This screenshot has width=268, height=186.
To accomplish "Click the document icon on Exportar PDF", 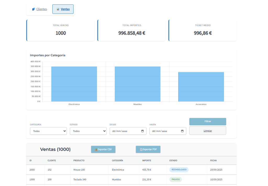I will [x=141, y=149].
